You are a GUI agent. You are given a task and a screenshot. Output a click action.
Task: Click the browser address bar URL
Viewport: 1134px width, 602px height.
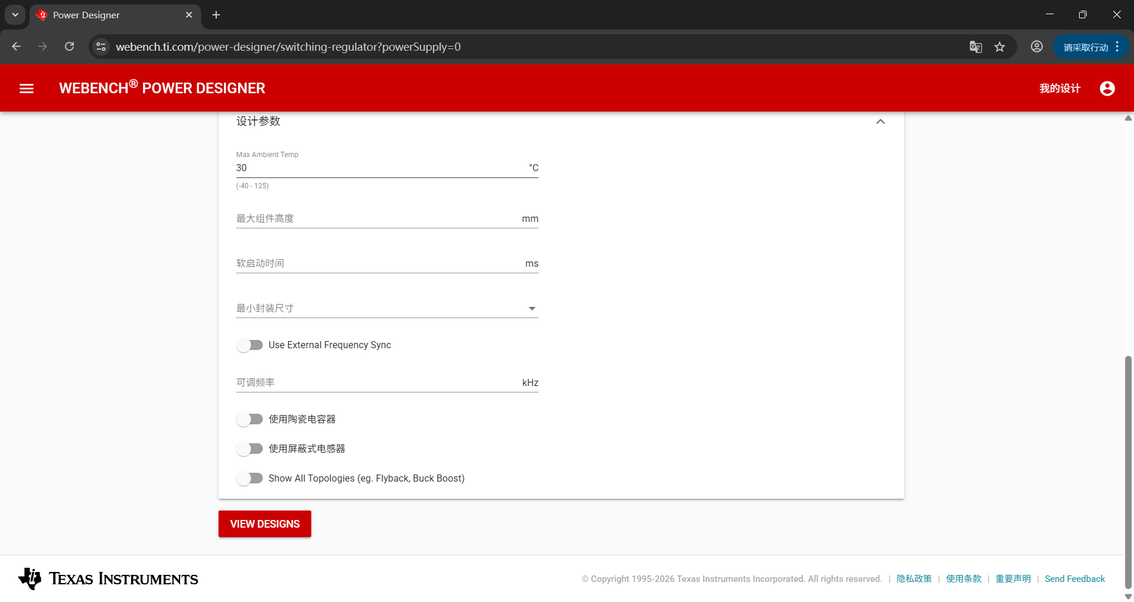[x=288, y=47]
